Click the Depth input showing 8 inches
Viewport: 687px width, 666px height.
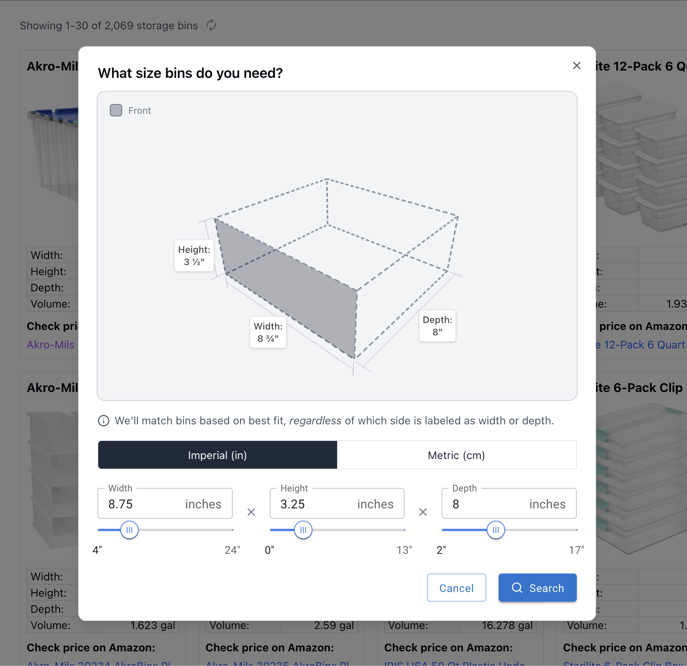[x=509, y=503]
